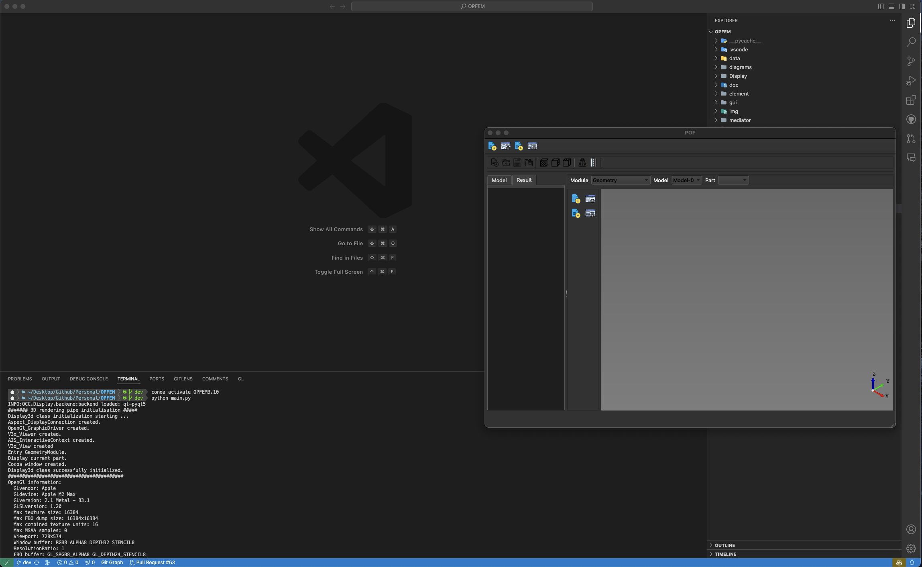This screenshot has width=922, height=567.
Task: Open the Module Geometry dropdown
Action: [621, 180]
